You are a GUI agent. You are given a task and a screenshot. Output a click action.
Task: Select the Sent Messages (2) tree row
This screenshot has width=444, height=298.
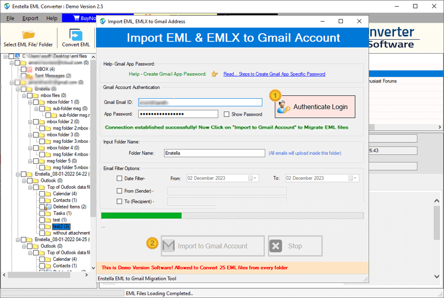tap(53, 76)
